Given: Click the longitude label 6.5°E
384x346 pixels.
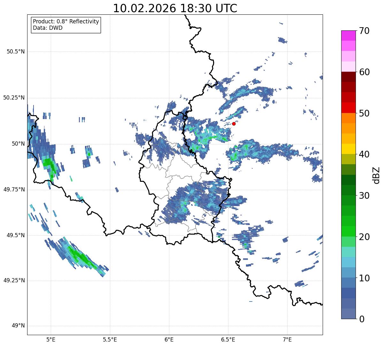Looking at the screenshot, I should pyautogui.click(x=228, y=339).
